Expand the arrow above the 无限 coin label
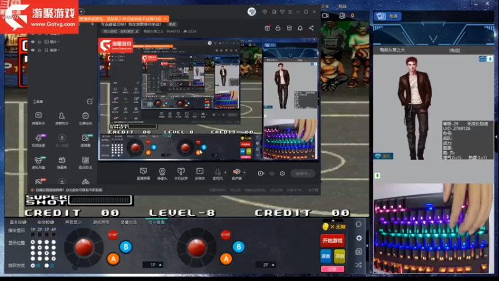This screenshot has height=281, width=499. (x=333, y=220)
